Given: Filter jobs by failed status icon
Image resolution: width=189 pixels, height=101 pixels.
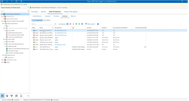Looking at the screenshot, I should click(70, 24).
